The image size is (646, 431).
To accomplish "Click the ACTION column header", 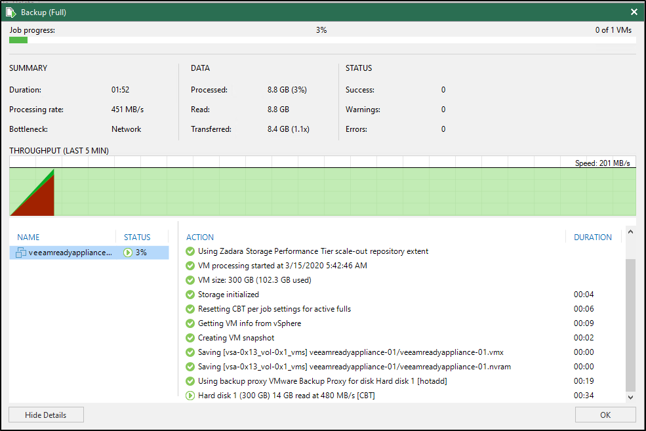I will click(x=200, y=237).
